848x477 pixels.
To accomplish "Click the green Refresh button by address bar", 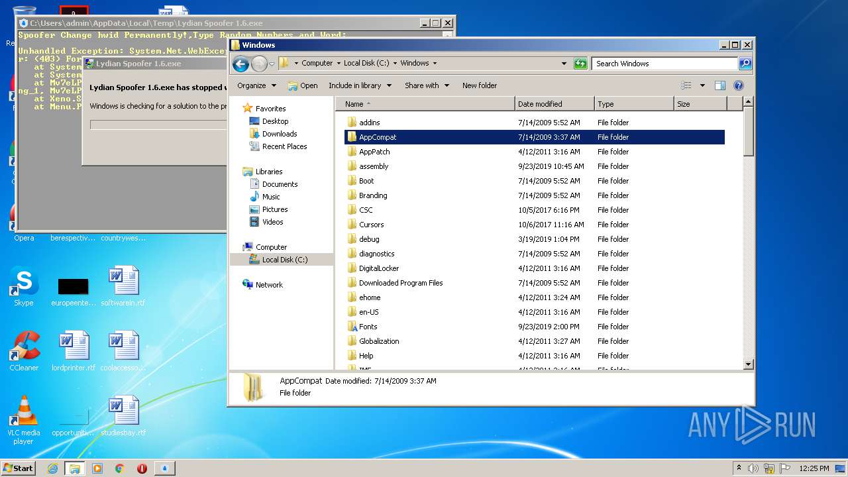I will [580, 64].
